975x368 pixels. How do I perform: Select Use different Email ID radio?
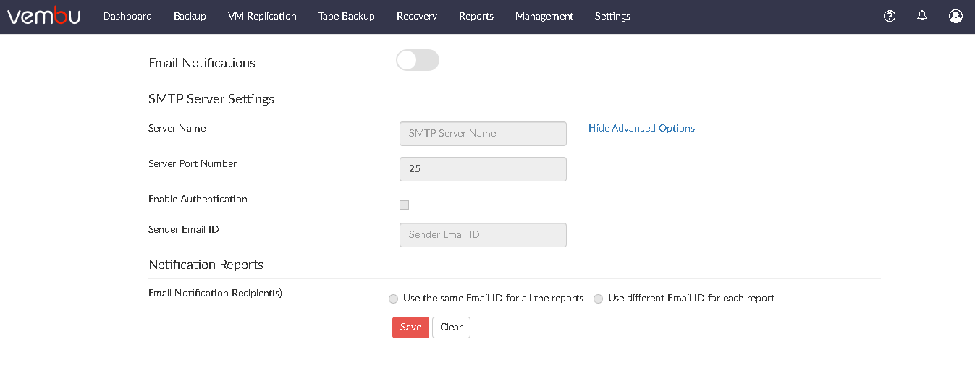(x=598, y=299)
